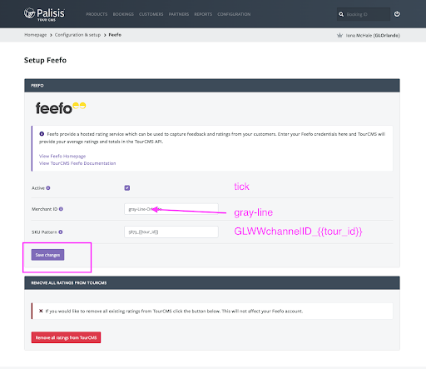Click the search magnifier icon
This screenshot has height=369, width=426.
pyautogui.click(x=341, y=14)
